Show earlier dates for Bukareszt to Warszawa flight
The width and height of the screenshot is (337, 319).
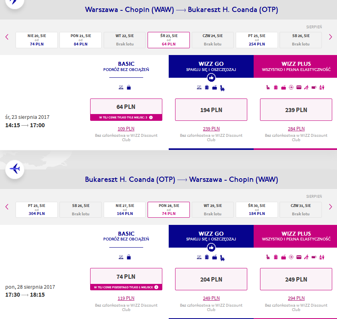tap(7, 207)
